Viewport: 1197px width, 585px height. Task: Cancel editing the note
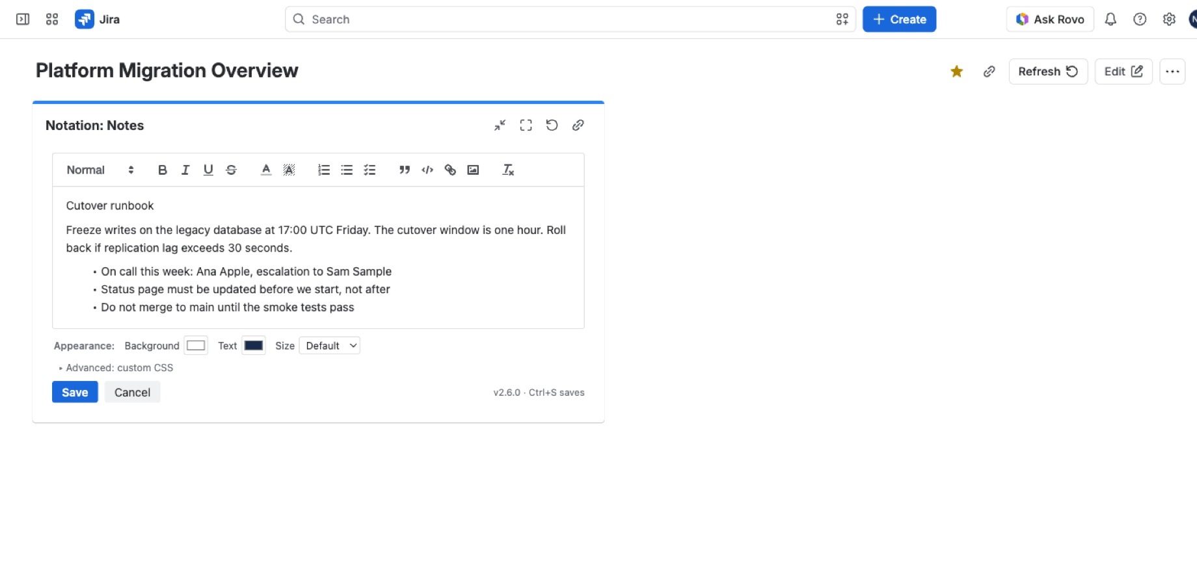pos(132,392)
